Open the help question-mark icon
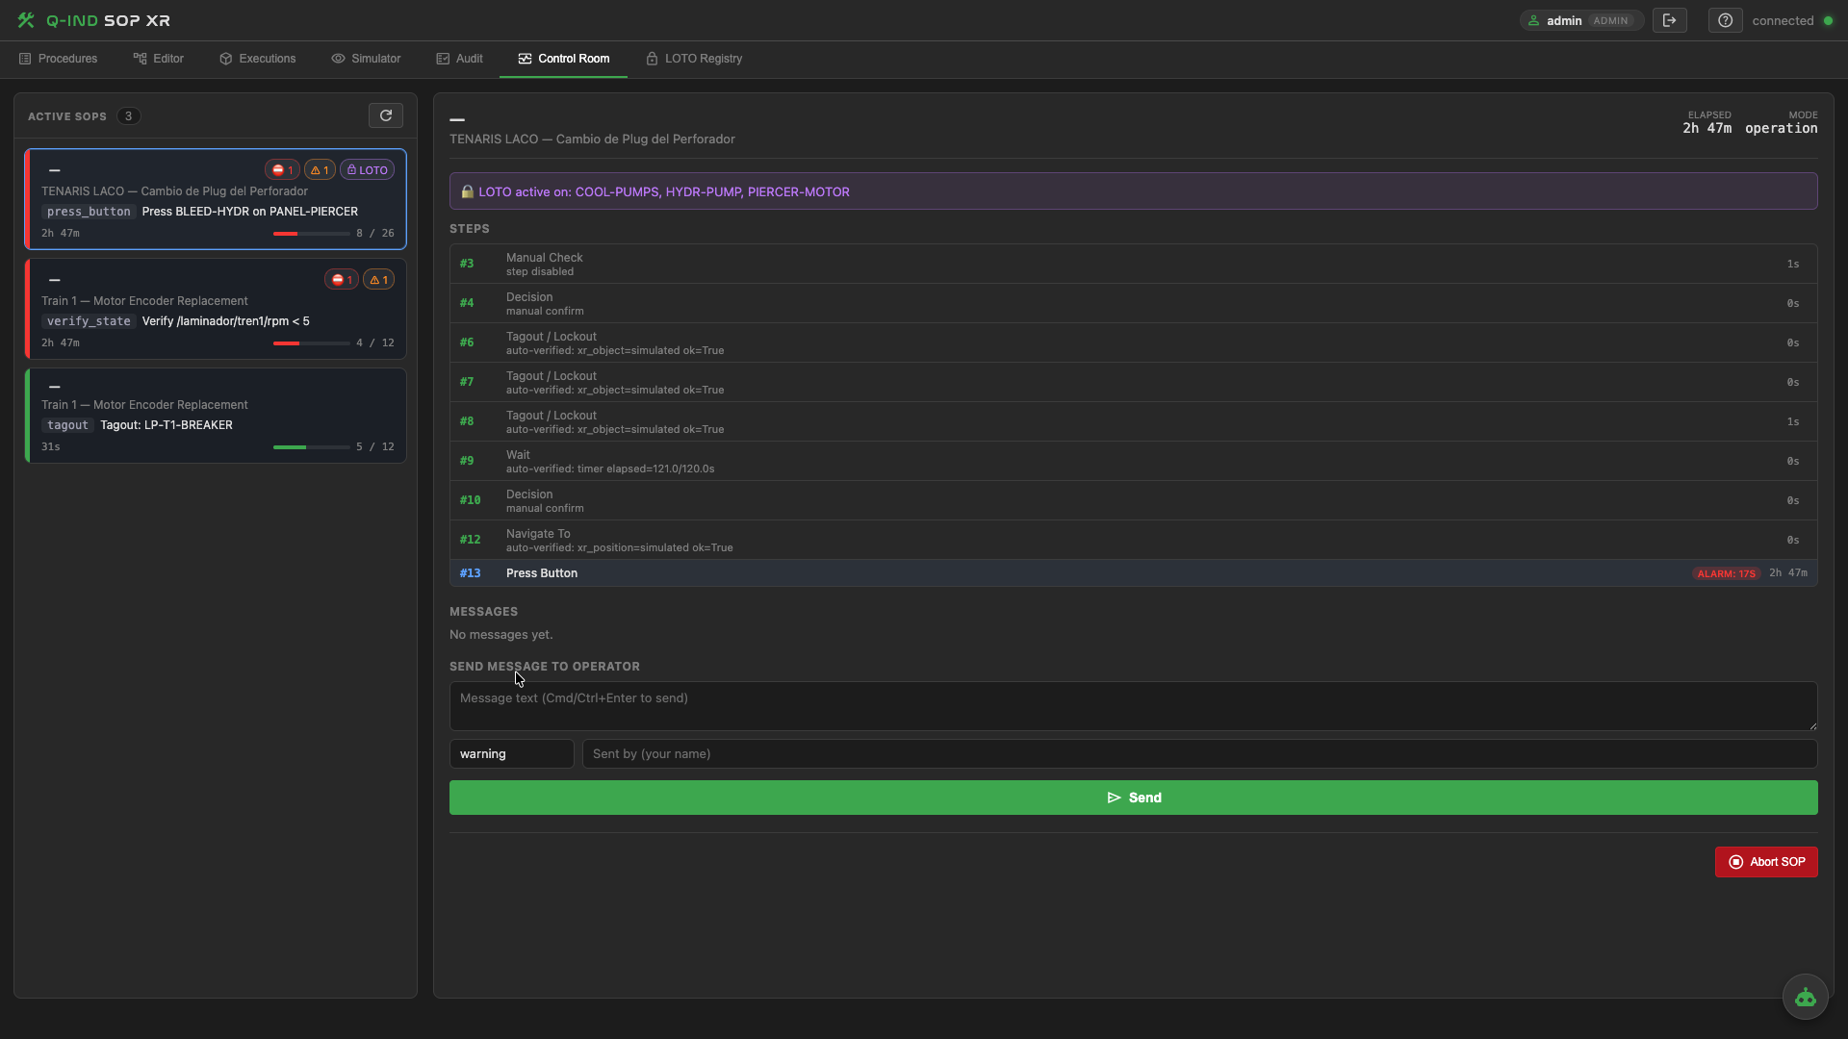1848x1039 pixels. [x=1725, y=20]
